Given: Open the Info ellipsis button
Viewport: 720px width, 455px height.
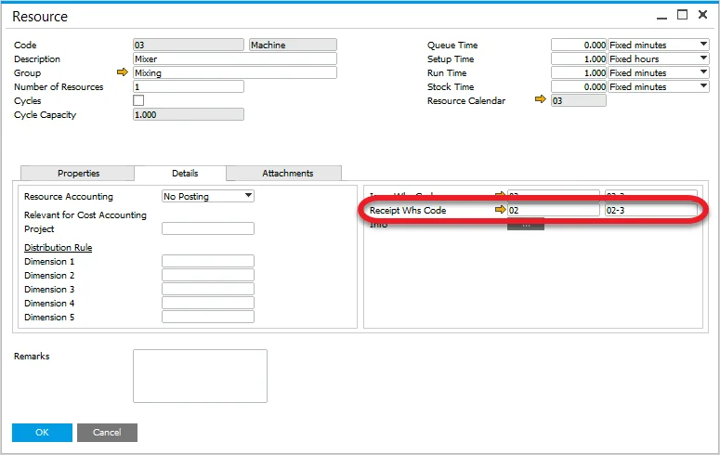Looking at the screenshot, I should (x=526, y=225).
